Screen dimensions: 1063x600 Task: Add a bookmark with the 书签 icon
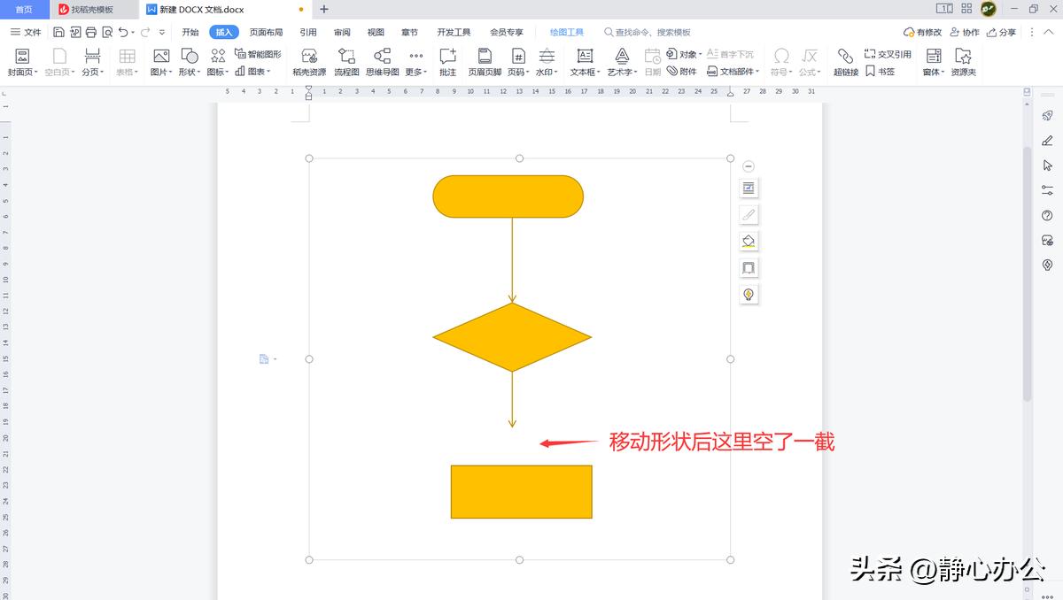[881, 72]
